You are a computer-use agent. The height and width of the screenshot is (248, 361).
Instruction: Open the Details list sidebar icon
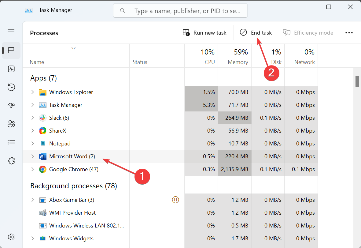pos(11,142)
